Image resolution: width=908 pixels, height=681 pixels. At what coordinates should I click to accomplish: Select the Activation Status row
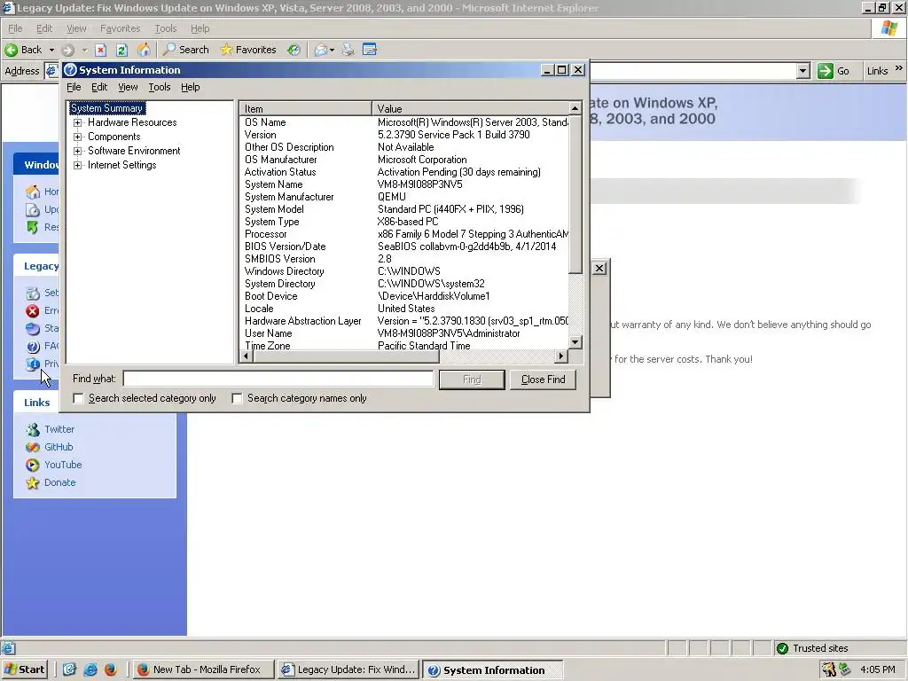pyautogui.click(x=404, y=172)
